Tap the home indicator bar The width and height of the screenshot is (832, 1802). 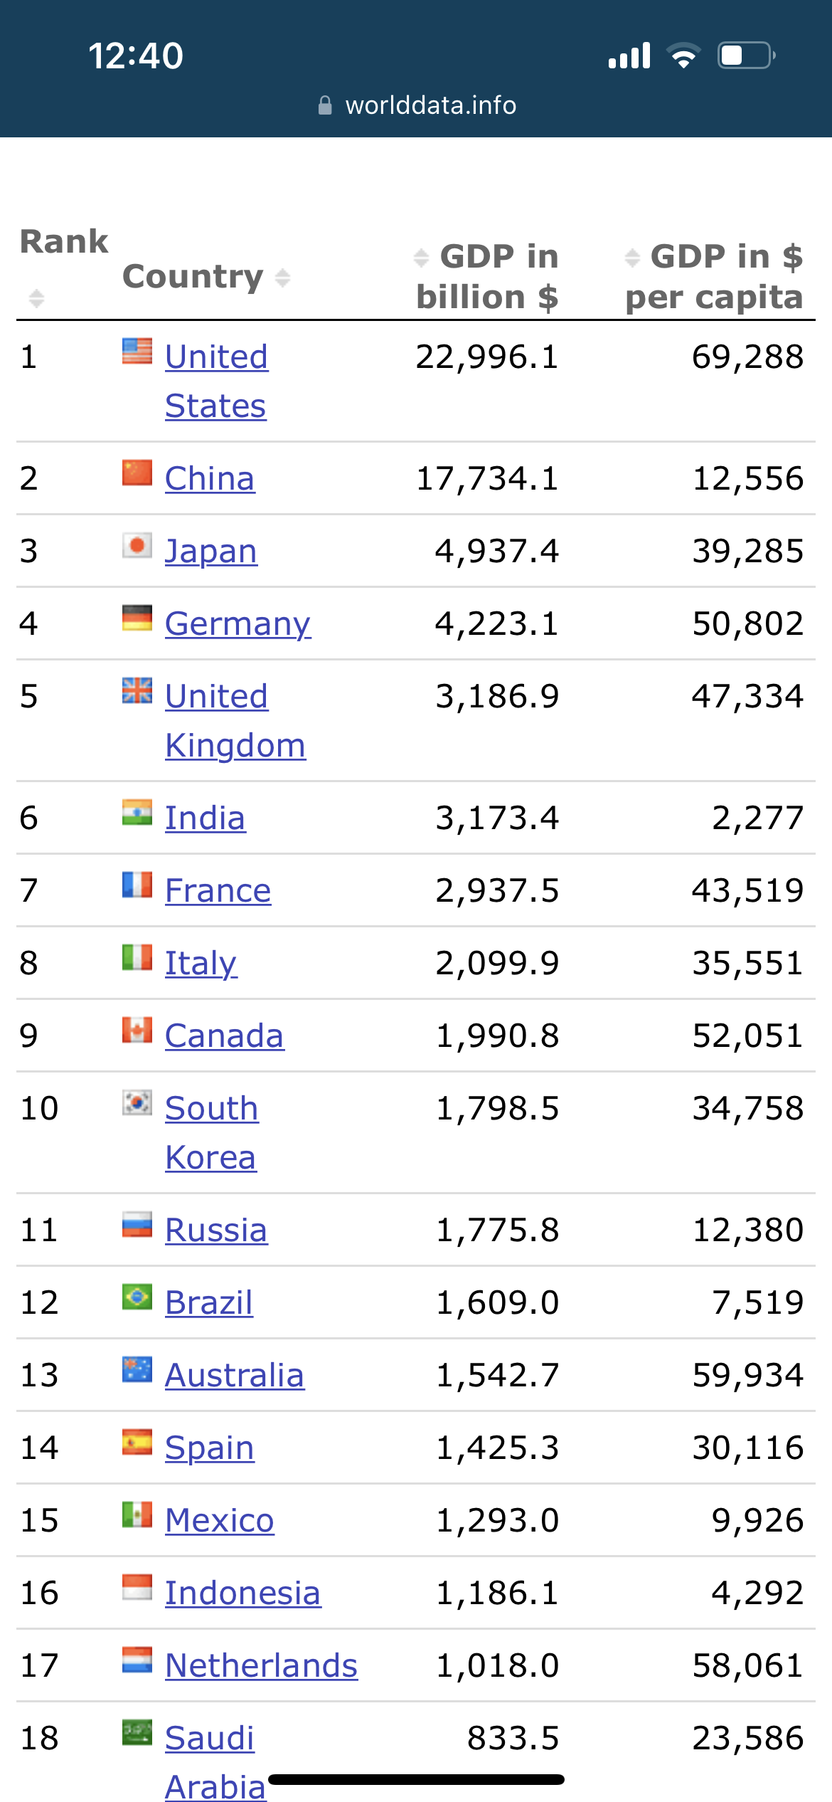(416, 1779)
